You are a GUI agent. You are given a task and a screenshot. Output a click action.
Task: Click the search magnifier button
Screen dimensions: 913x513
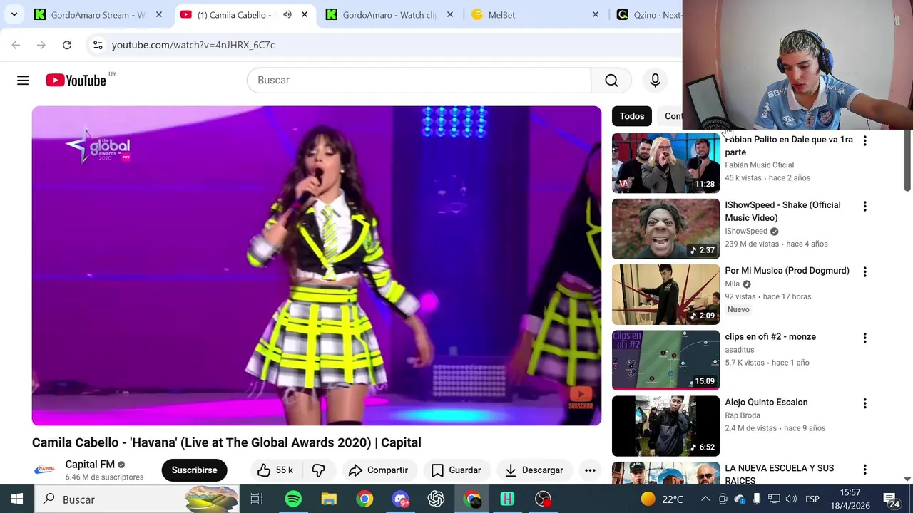click(x=611, y=81)
